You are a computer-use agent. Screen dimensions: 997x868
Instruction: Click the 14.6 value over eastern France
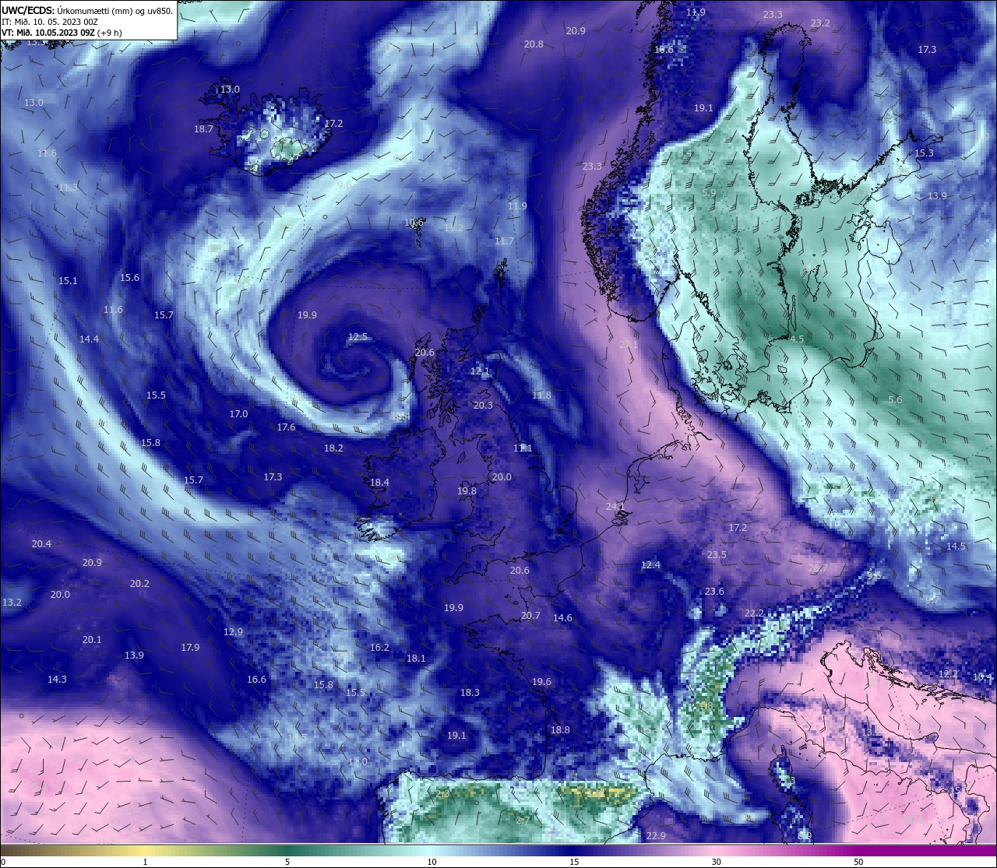(562, 618)
